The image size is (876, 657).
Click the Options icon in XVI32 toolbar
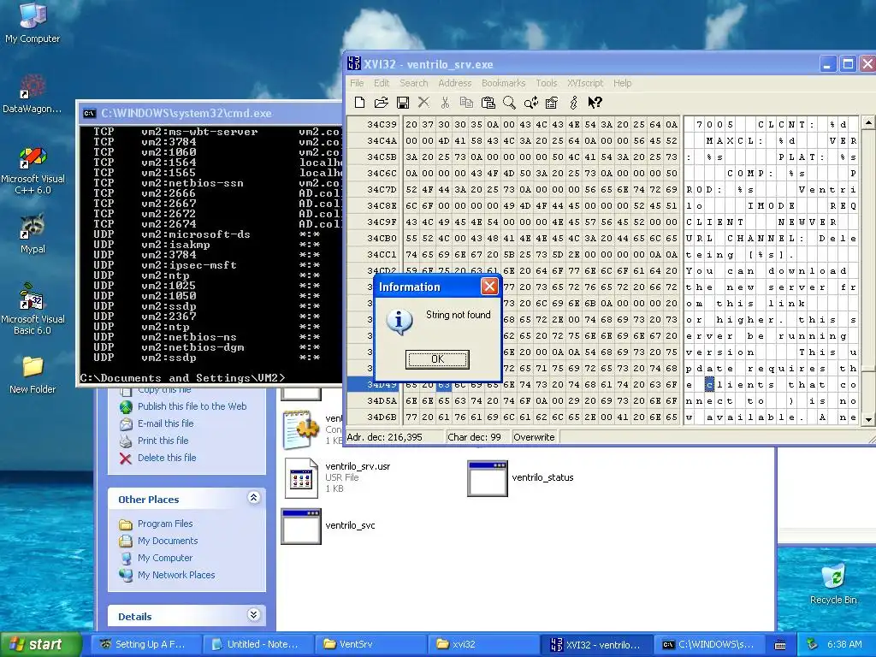coord(552,103)
